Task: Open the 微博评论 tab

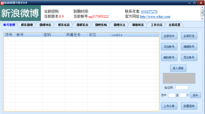Action: point(45,25)
